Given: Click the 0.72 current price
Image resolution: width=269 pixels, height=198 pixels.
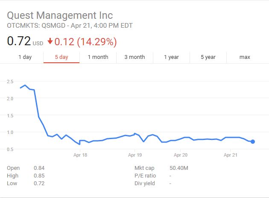Looking at the screenshot, I should (19, 41).
